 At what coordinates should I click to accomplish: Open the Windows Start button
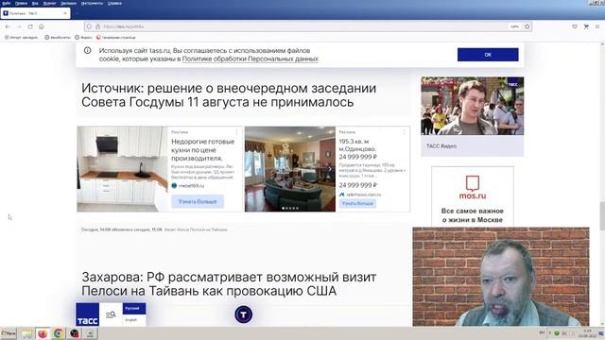(9, 333)
